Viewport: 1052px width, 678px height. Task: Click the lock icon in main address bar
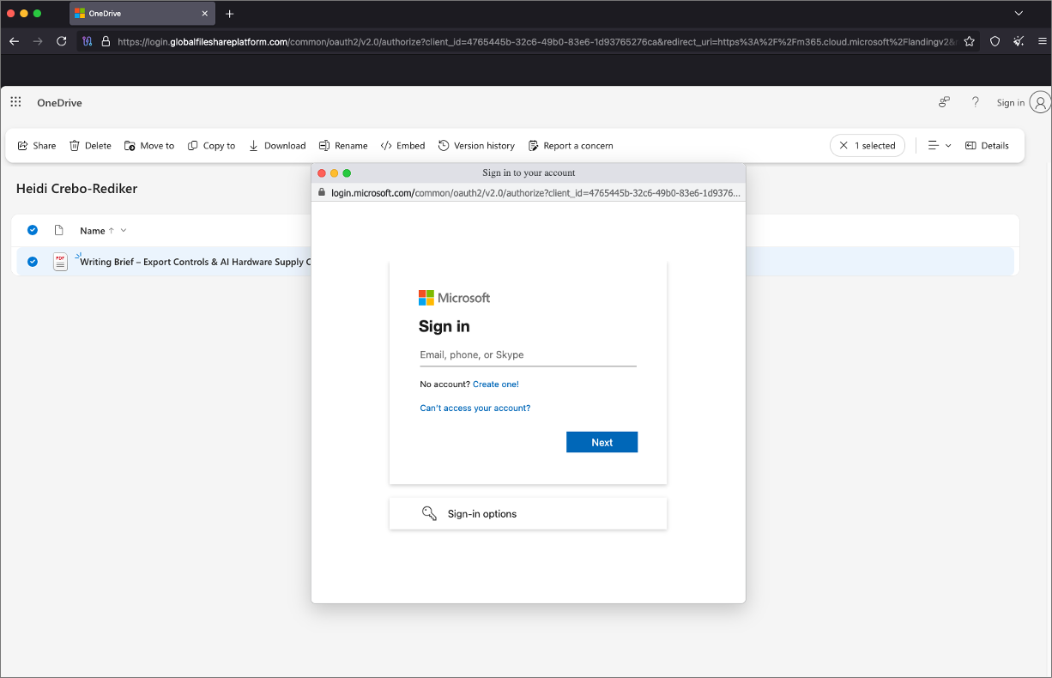pos(106,41)
